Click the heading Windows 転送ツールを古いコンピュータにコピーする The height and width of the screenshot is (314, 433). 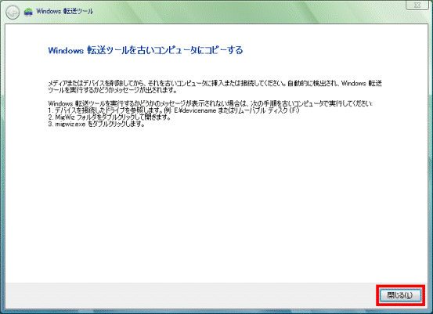coord(146,50)
